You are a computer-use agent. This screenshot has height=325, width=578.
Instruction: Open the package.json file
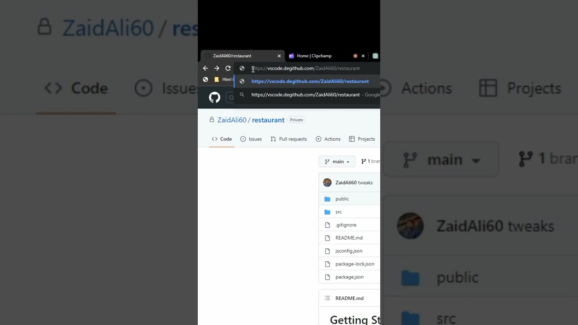click(x=350, y=277)
